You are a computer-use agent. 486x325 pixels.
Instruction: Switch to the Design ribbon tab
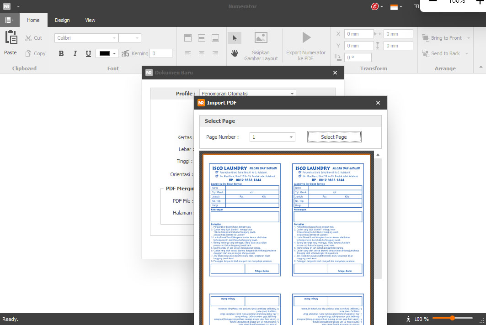click(62, 20)
